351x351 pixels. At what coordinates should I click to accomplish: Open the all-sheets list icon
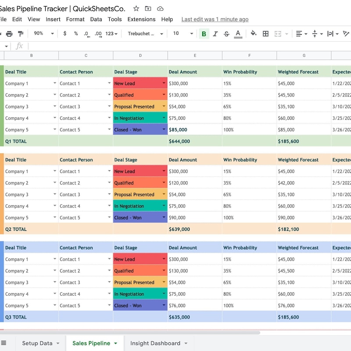(x=4, y=343)
